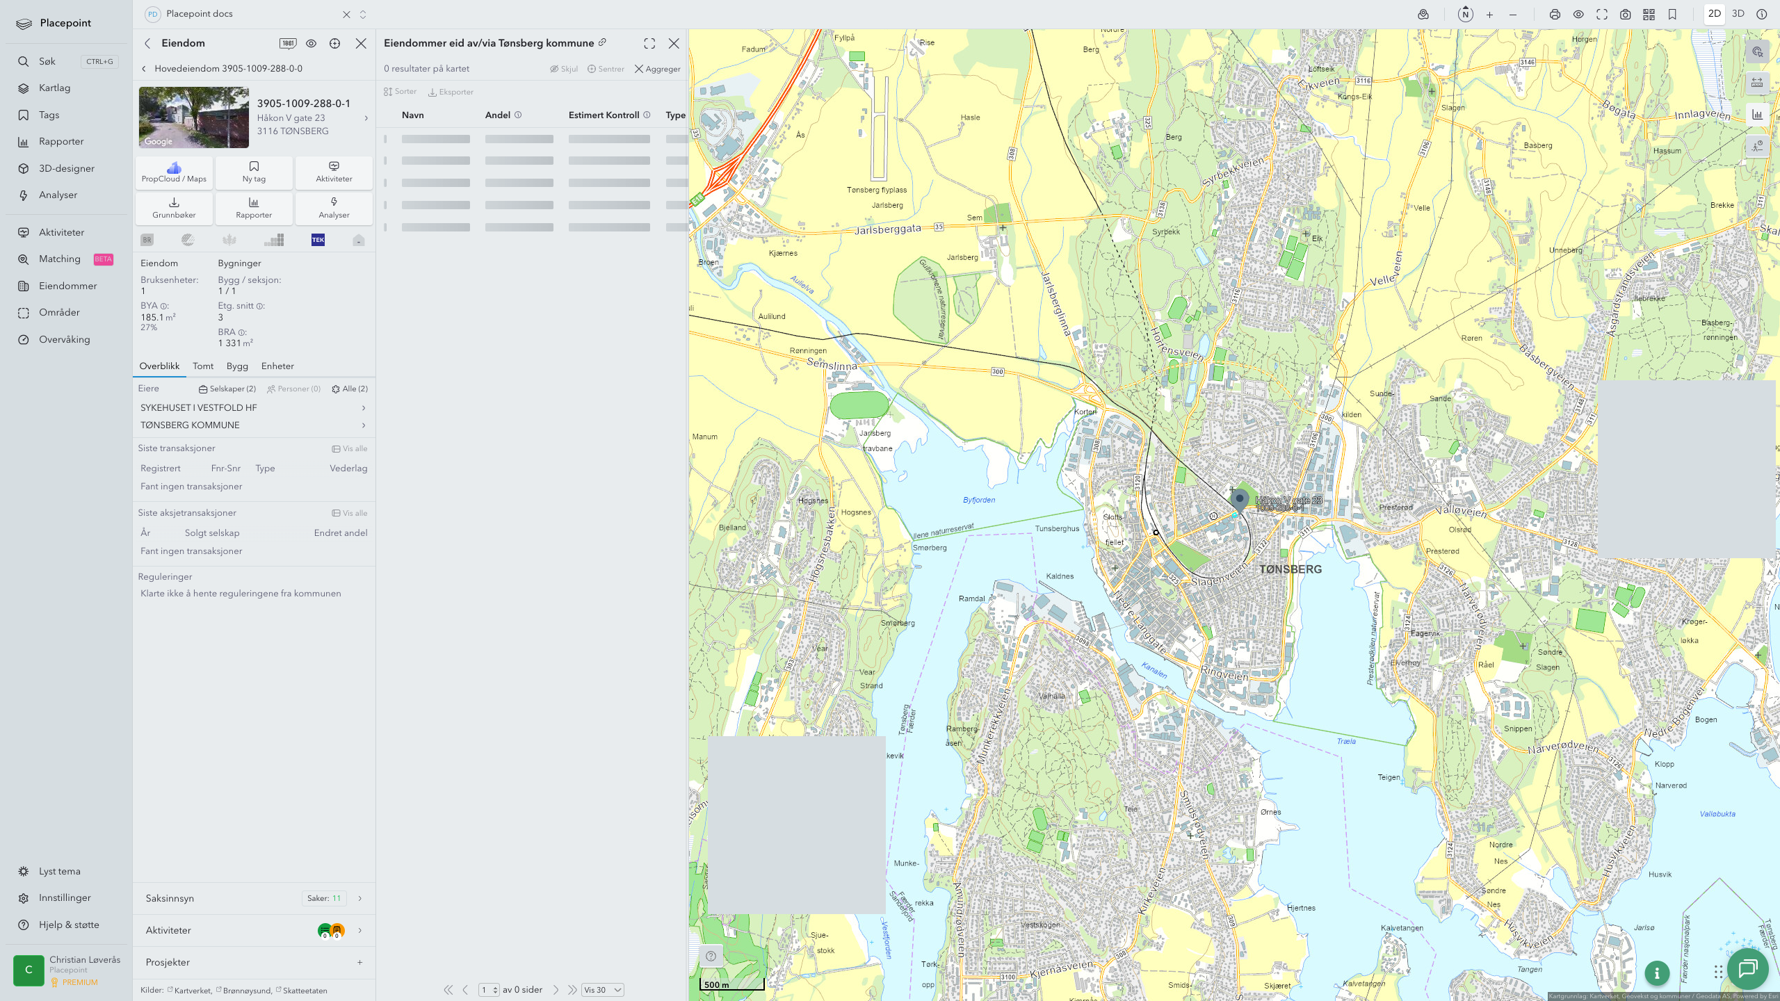Select the TEK data source icon
The height and width of the screenshot is (1001, 1780).
click(x=318, y=240)
